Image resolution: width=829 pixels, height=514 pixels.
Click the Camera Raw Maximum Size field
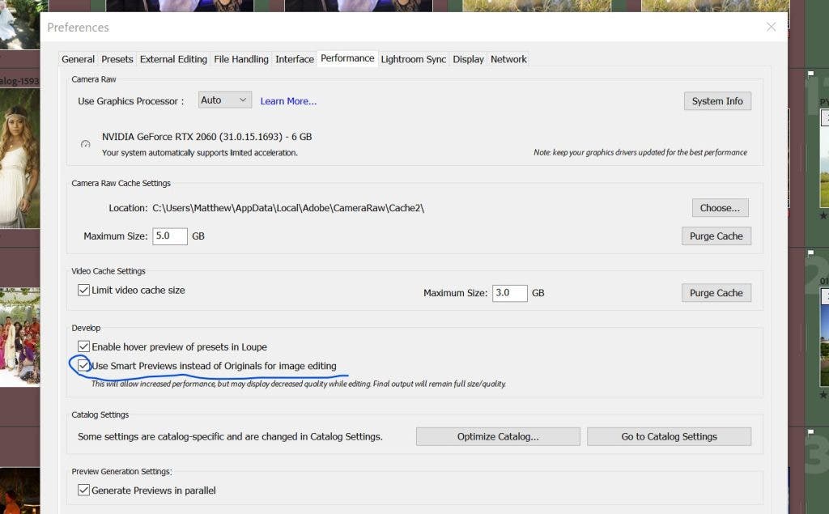170,236
